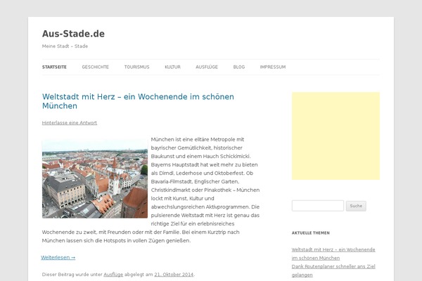Open the Tourismus menu item

136,67
